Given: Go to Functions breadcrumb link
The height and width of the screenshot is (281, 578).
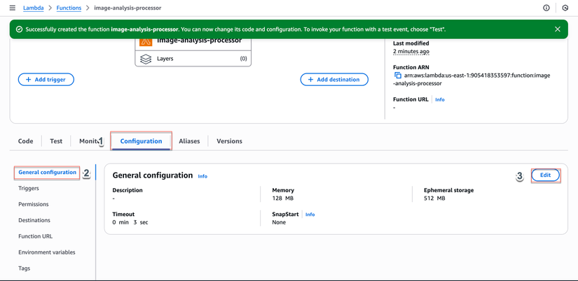Looking at the screenshot, I should 69,8.
